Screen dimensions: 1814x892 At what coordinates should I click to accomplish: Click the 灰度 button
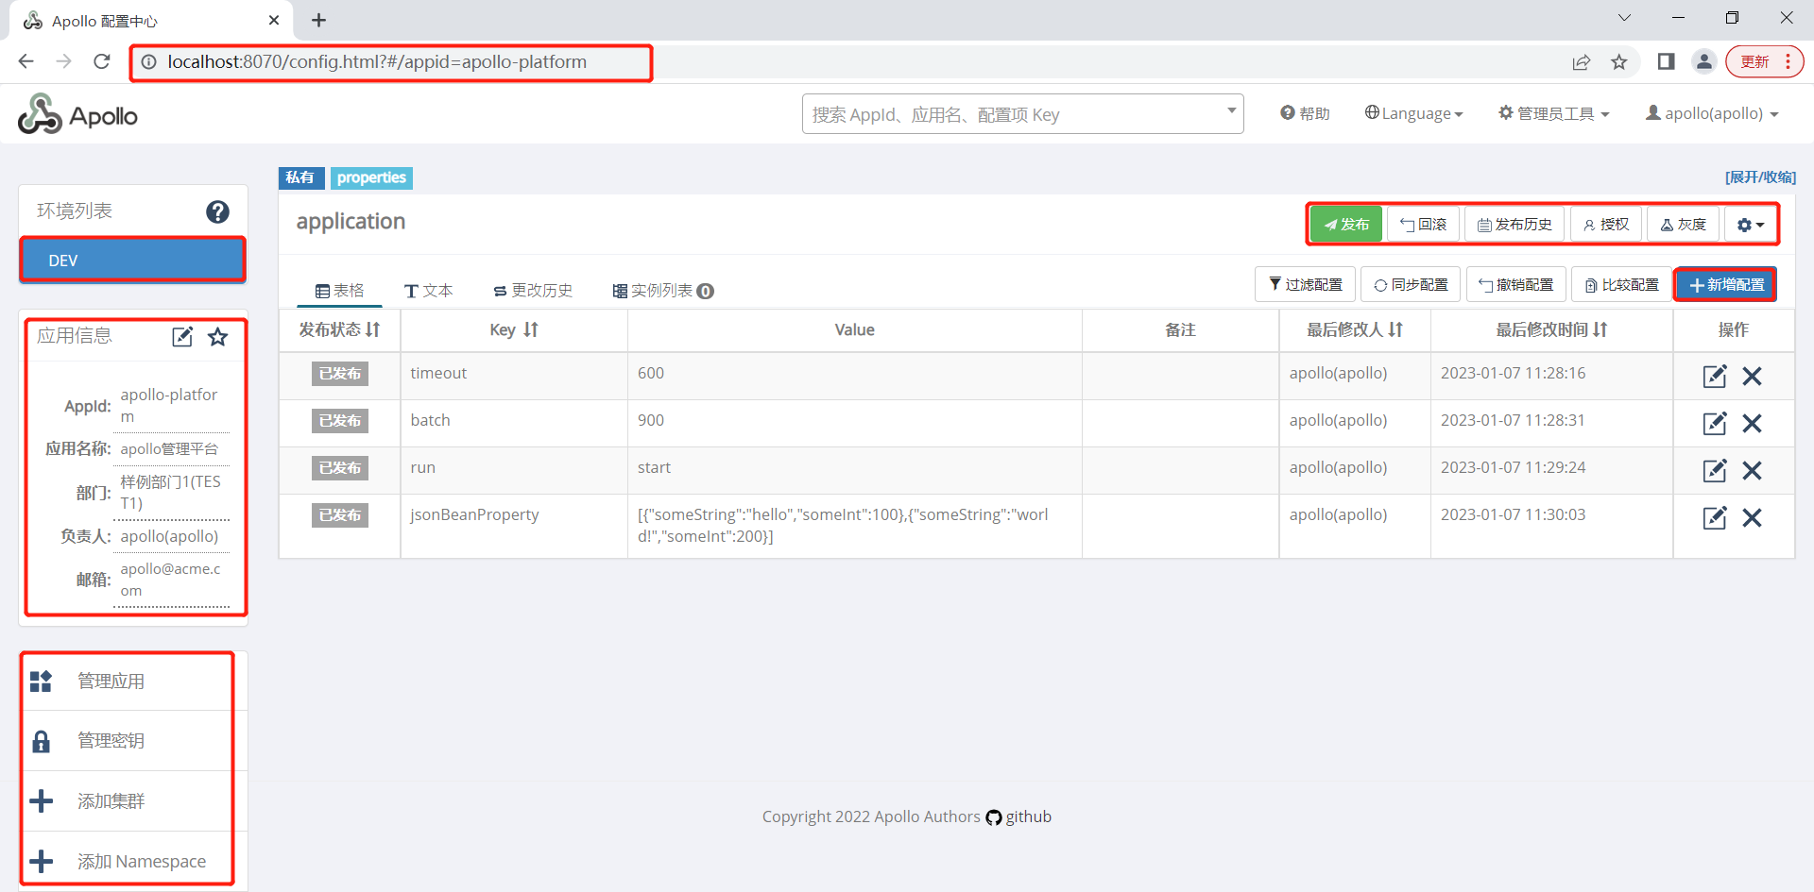coord(1683,225)
